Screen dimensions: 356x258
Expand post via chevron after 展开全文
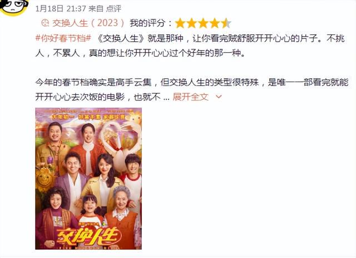pos(219,97)
